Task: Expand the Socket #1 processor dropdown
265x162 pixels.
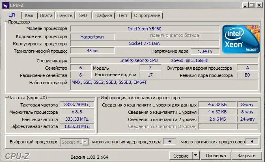Action: [85, 142]
